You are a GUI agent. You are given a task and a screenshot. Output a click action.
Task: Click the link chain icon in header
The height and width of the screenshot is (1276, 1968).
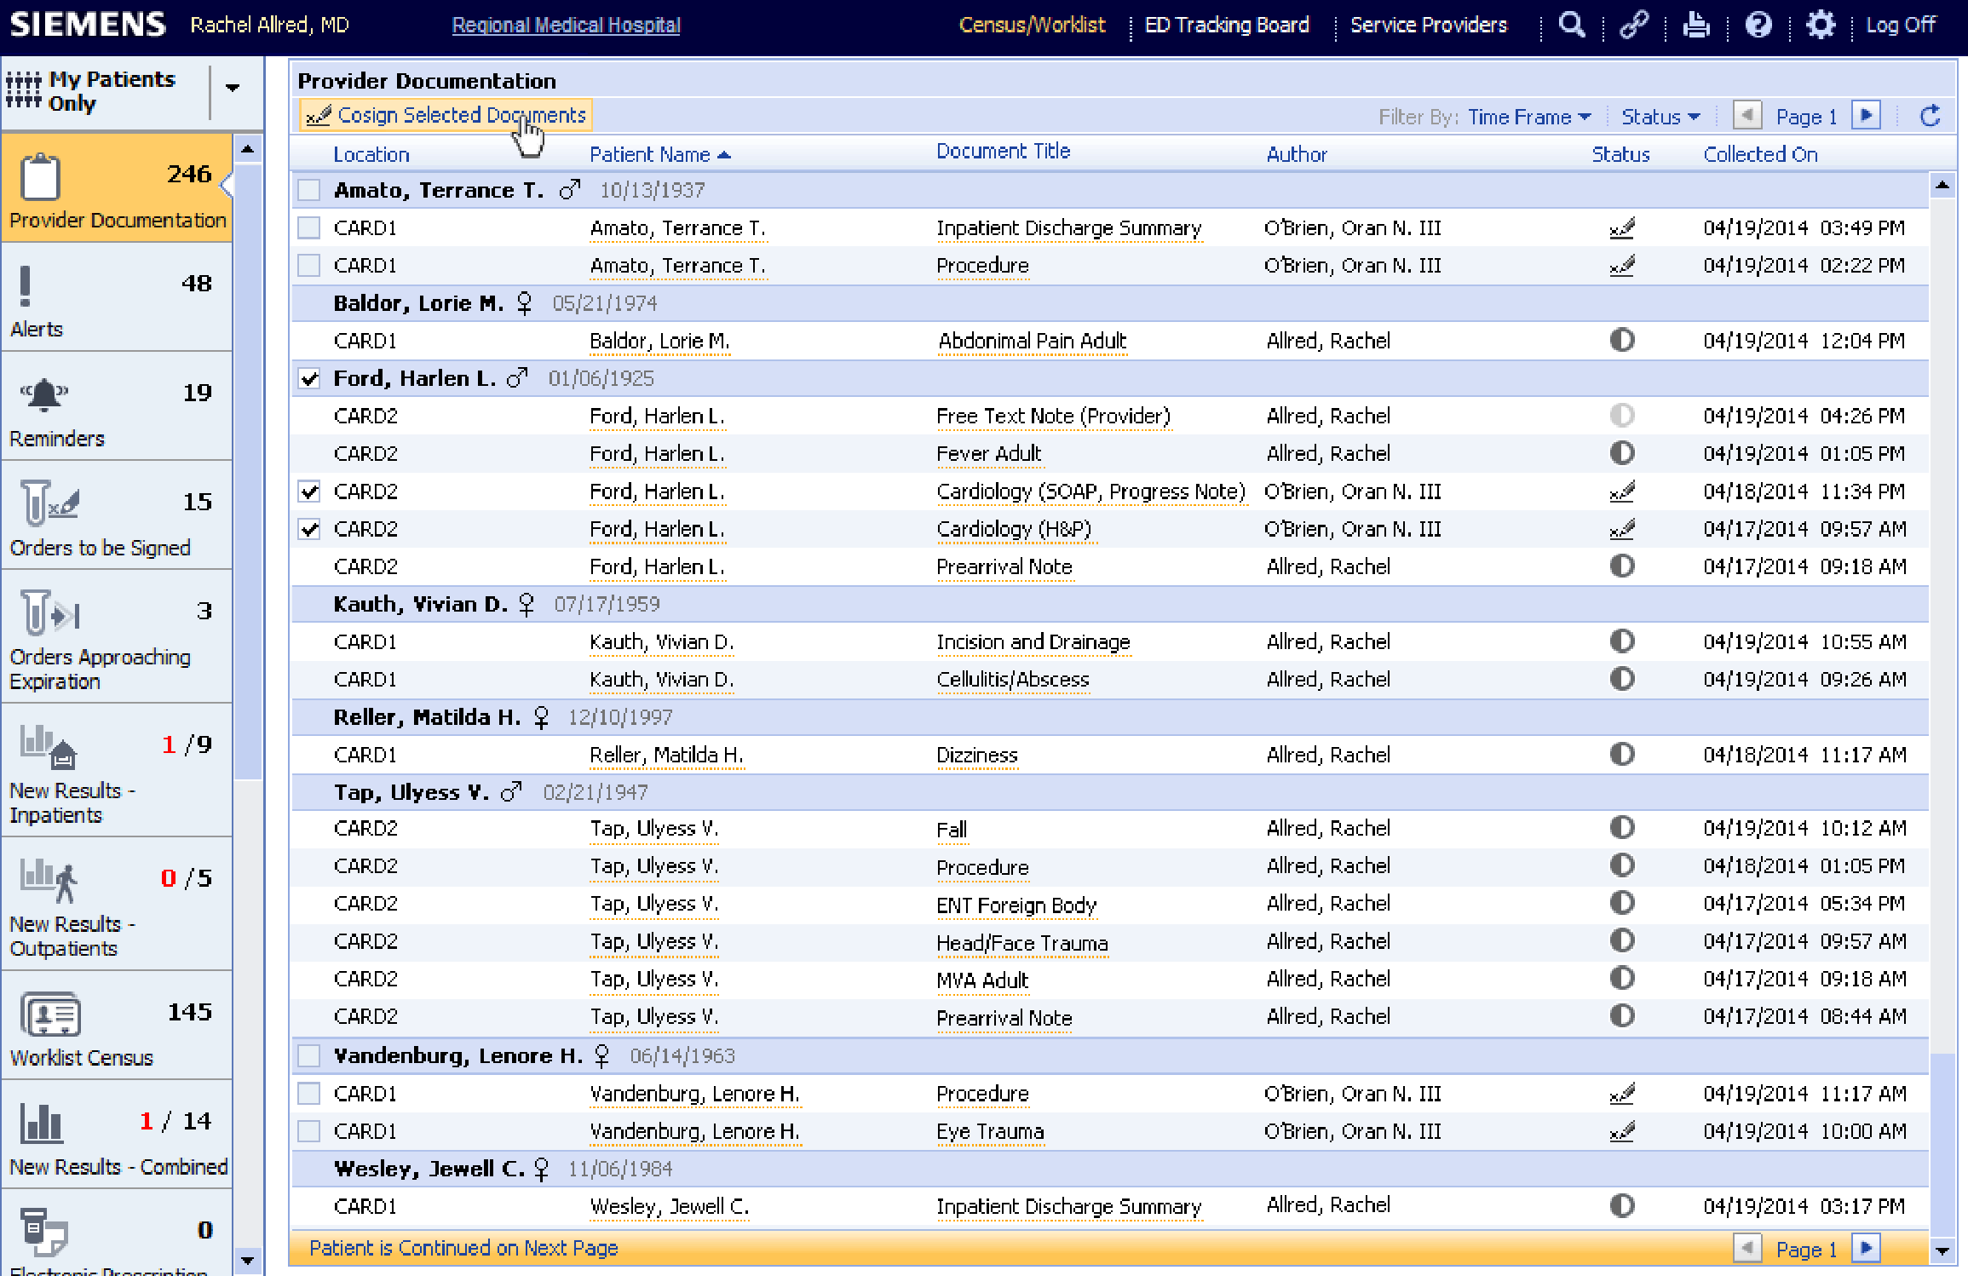click(x=1633, y=25)
